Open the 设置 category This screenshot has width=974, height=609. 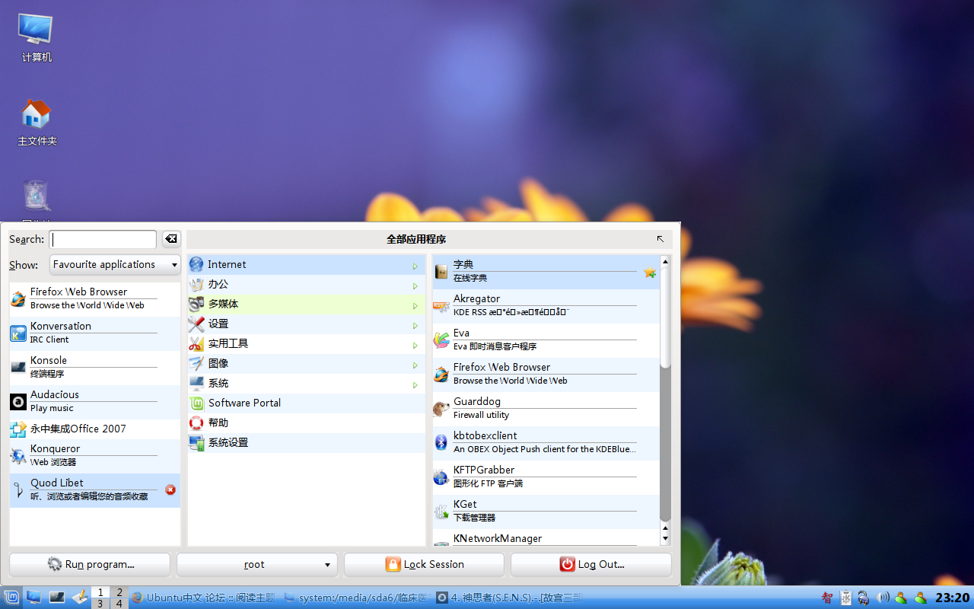tap(306, 324)
